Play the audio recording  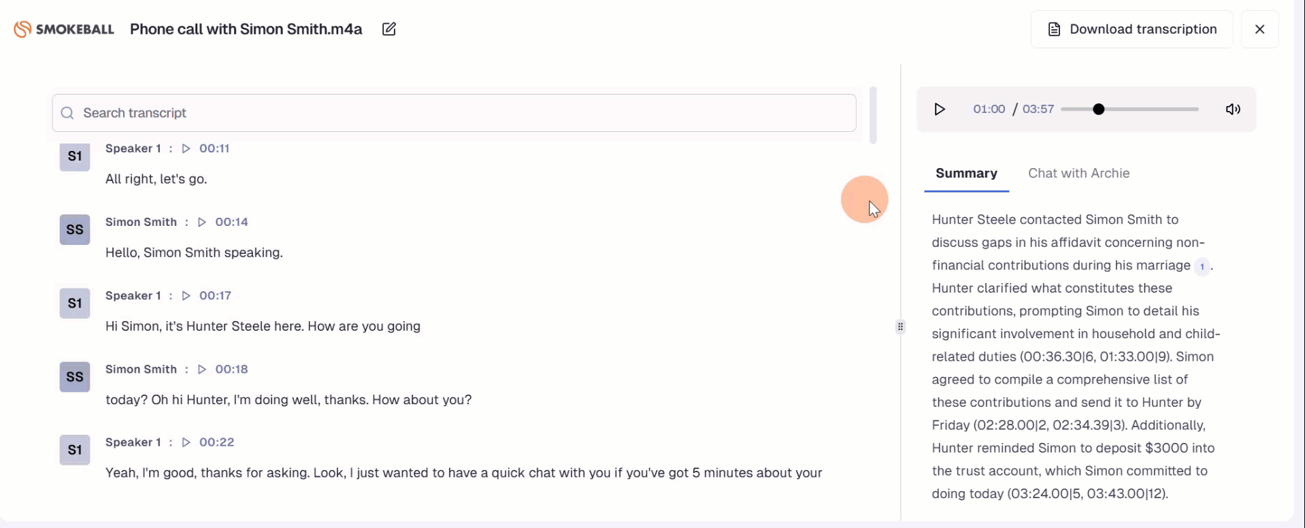click(x=940, y=109)
